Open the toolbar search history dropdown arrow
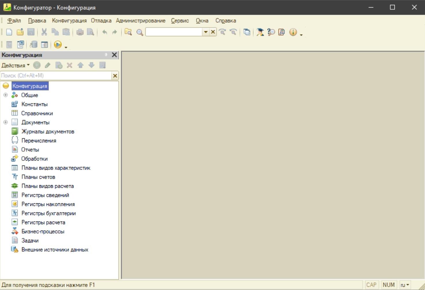This screenshot has width=425, height=290. 206,32
